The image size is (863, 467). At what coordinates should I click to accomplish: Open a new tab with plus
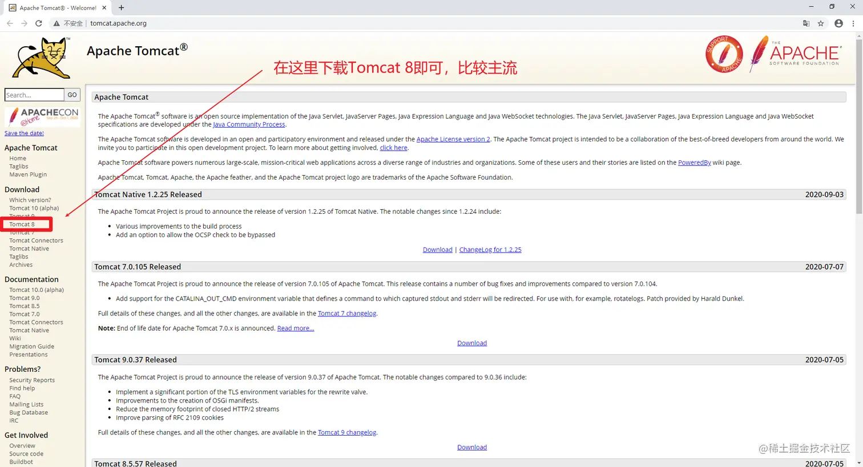[121, 7]
